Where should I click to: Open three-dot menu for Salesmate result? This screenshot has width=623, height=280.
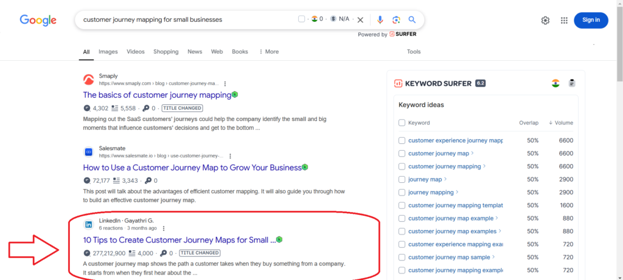pos(230,156)
